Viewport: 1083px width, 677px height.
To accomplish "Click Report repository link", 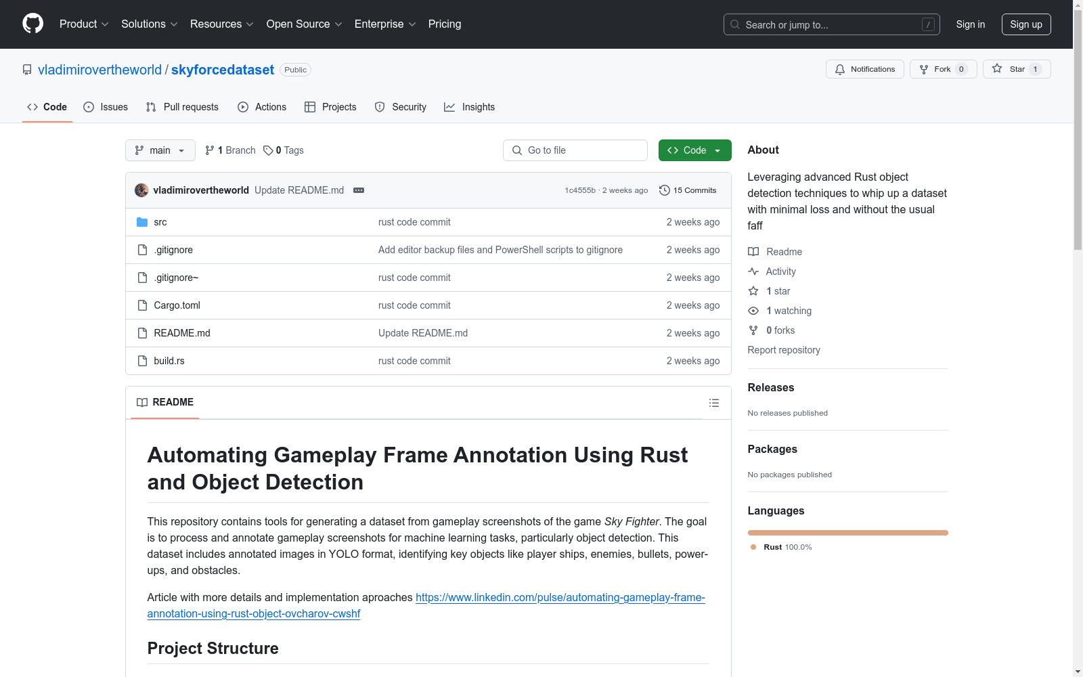I will click(784, 350).
